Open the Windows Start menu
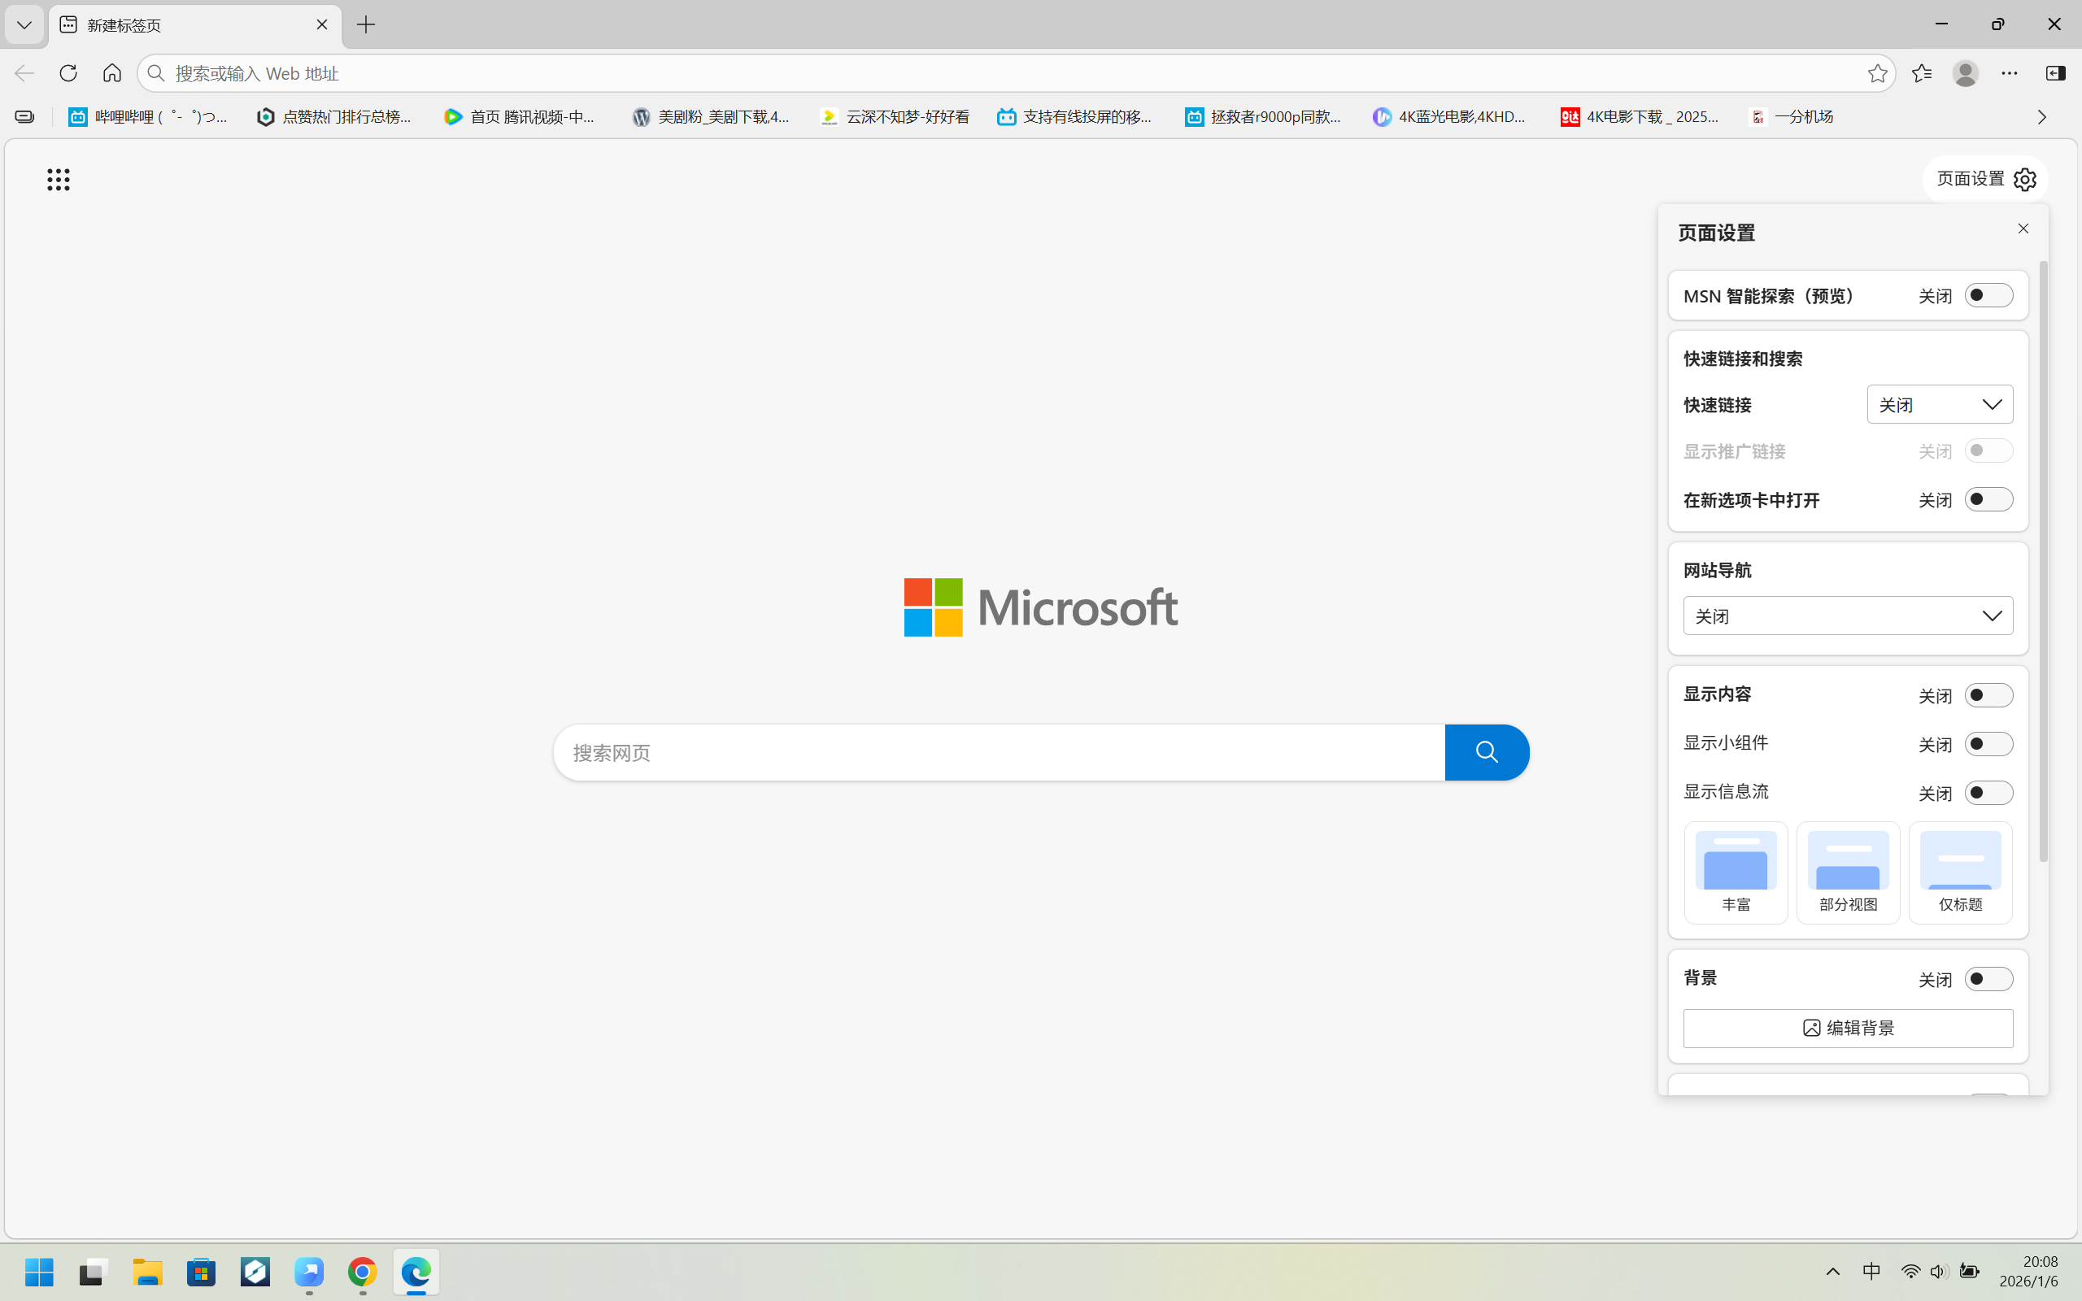Viewport: 2082px width, 1301px height. 39,1272
